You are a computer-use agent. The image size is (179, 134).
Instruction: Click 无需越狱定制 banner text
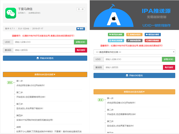coord(157,17)
